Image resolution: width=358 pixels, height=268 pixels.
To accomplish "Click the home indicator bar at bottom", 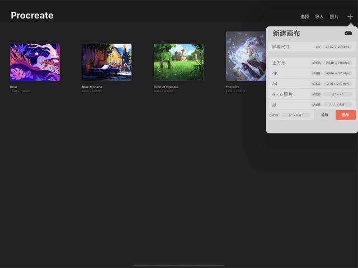I will (x=178, y=265).
